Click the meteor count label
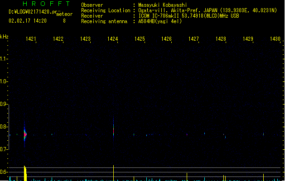This screenshot has height=181, width=285. point(64,14)
